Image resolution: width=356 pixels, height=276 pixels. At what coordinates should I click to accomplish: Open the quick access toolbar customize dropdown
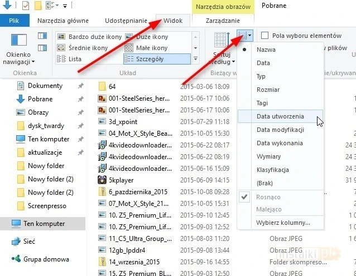coord(65,7)
